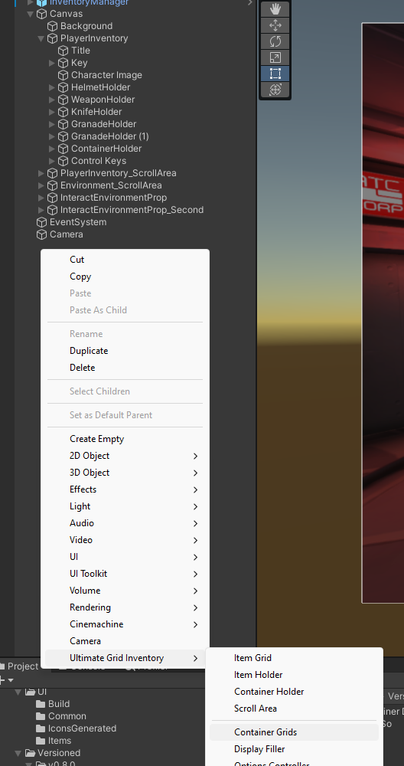Select GranadeHolder (1) in hierarchy
Screen dimensions: 404x766
[x=109, y=136]
